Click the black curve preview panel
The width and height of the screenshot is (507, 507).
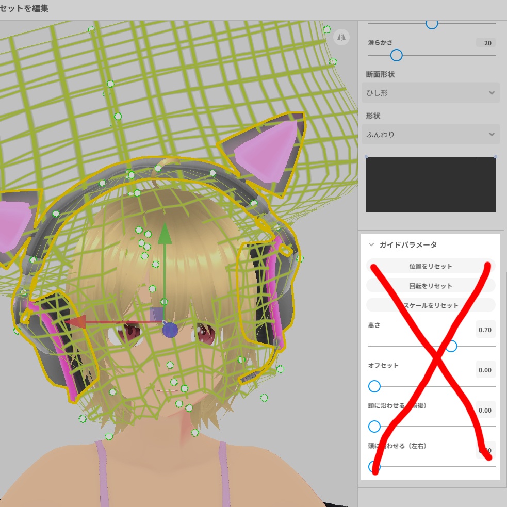[431, 184]
